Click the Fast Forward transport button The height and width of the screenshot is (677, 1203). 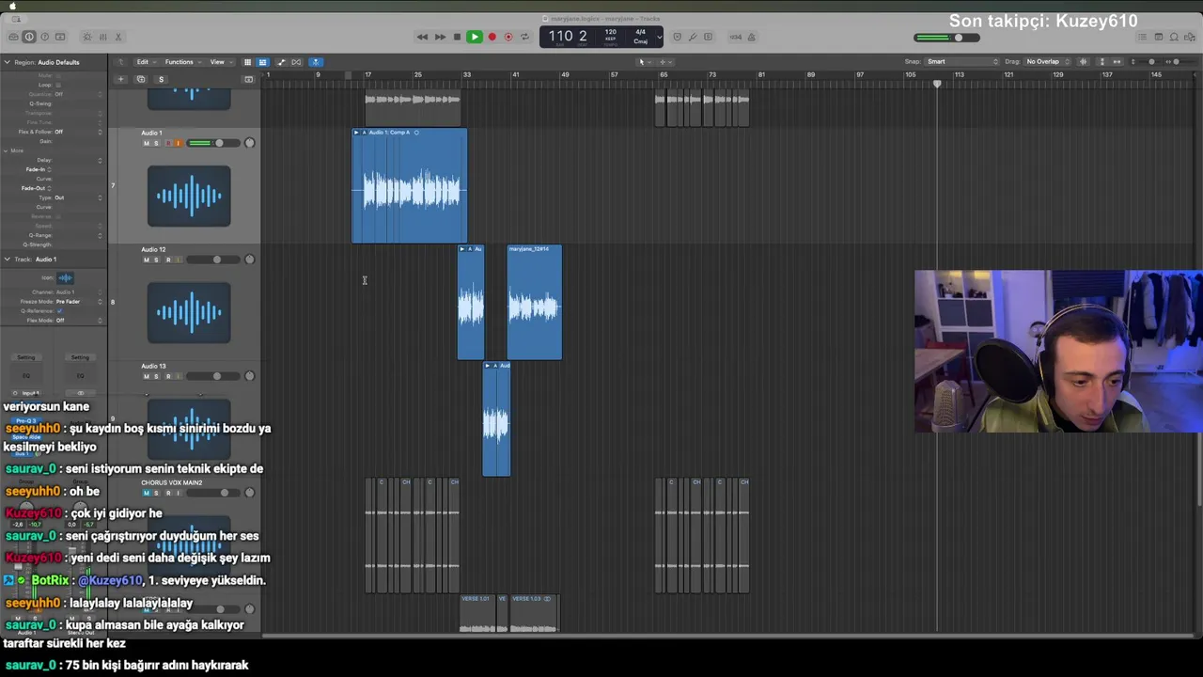click(440, 37)
